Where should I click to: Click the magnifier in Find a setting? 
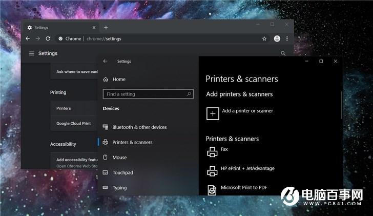(x=189, y=94)
